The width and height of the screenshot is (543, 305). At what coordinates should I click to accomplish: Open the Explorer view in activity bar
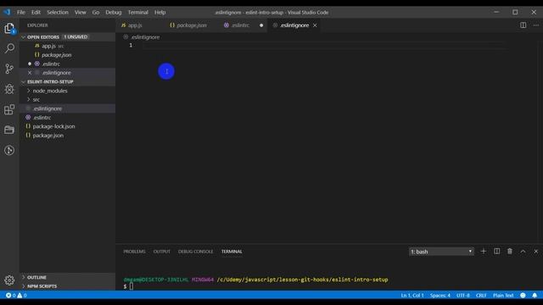(9, 28)
